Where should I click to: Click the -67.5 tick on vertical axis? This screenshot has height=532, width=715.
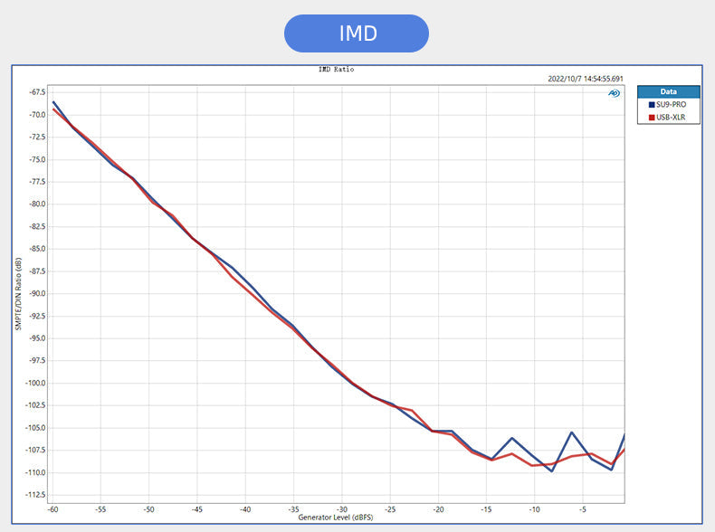pos(37,92)
